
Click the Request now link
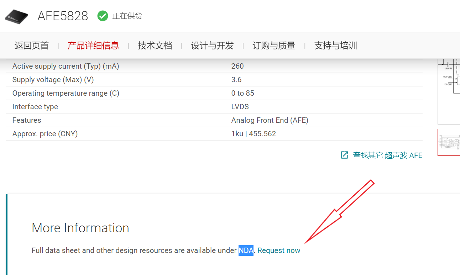click(279, 250)
